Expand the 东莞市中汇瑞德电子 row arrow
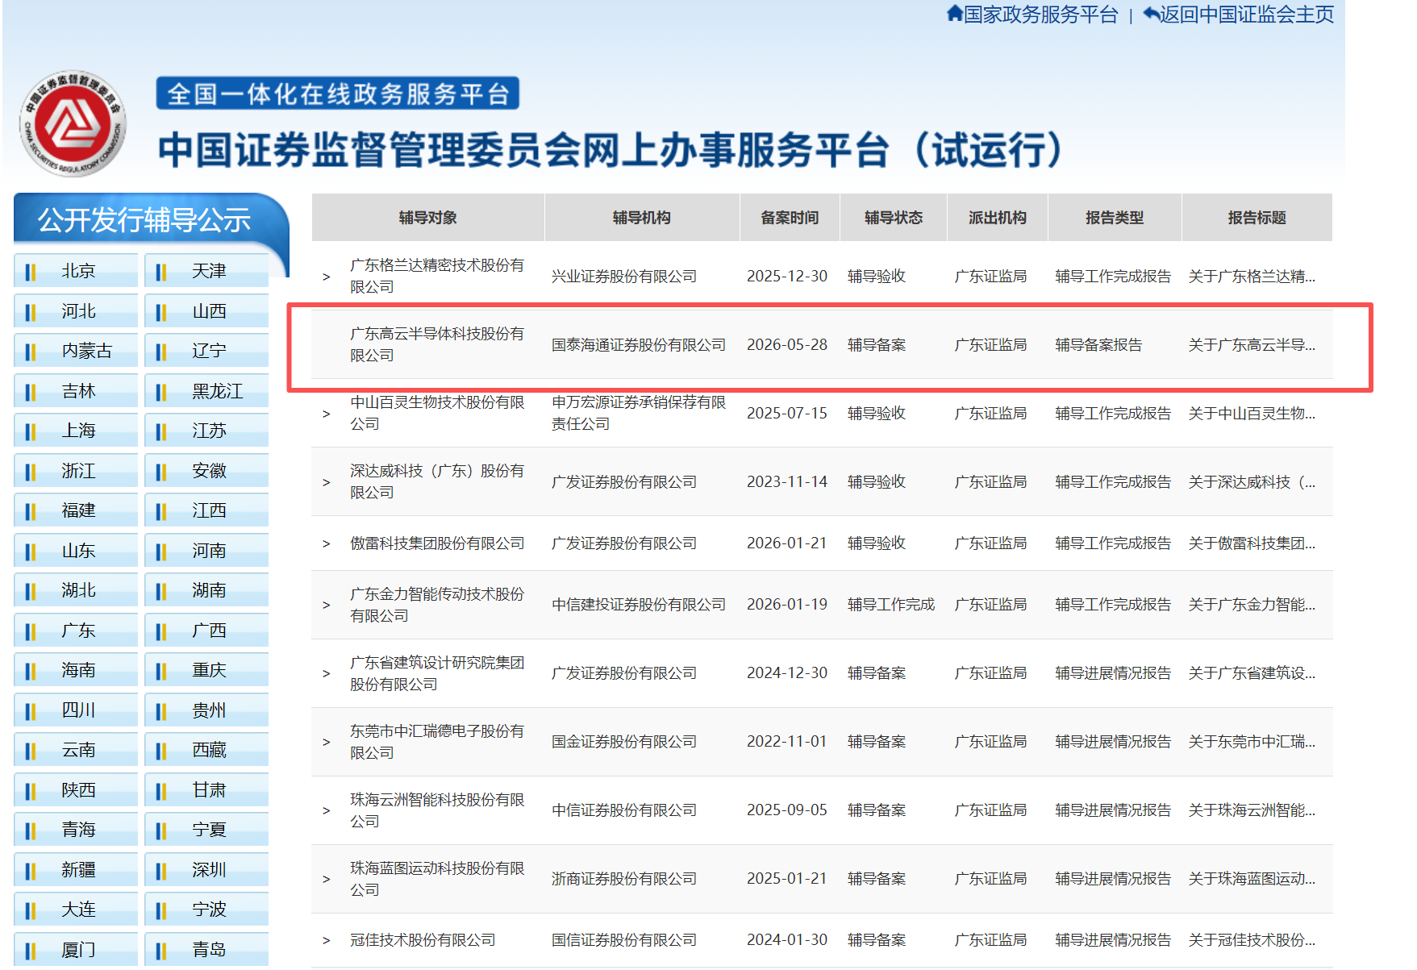 (x=326, y=742)
